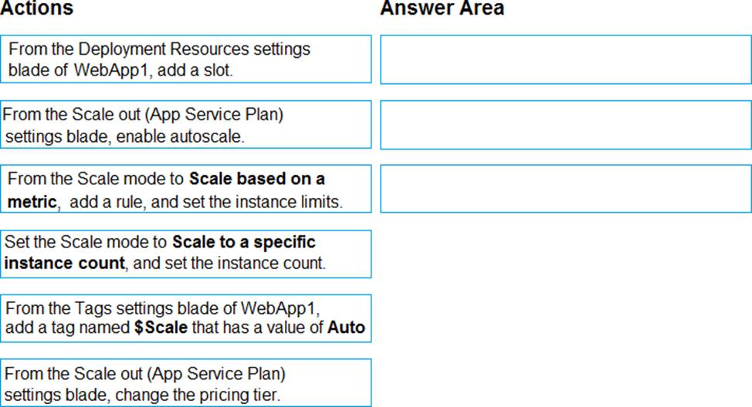Select the Deployment Resources add a slot action

click(x=185, y=59)
